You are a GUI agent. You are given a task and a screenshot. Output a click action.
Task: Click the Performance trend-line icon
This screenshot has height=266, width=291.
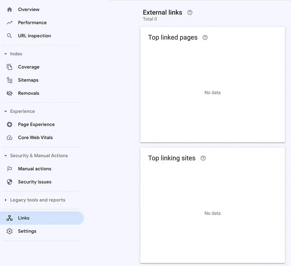(9, 23)
